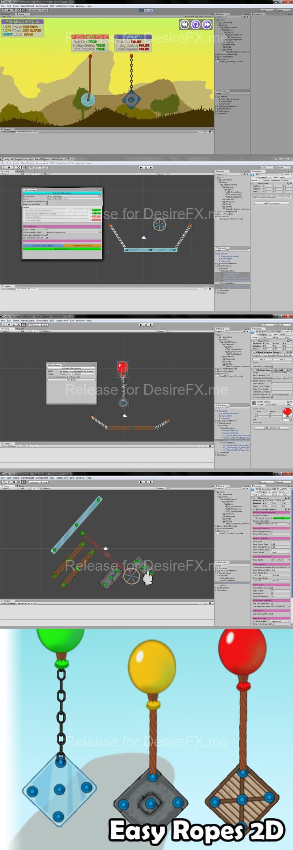This screenshot has height=850, width=293.
Task: Select the red balloon in the scene view
Action: coord(122,367)
